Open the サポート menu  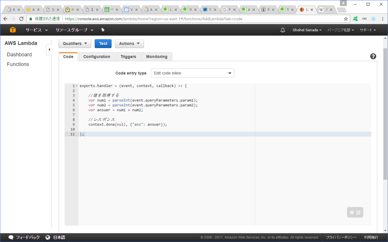tap(368, 30)
